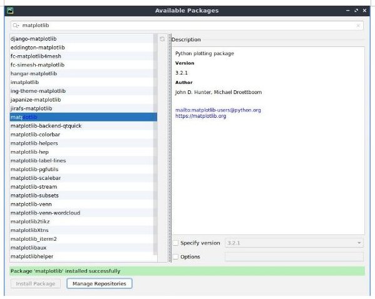Image resolution: width=375 pixels, height=299 pixels.
Task: Open the https://matplotlib.org link
Action: coord(201,116)
